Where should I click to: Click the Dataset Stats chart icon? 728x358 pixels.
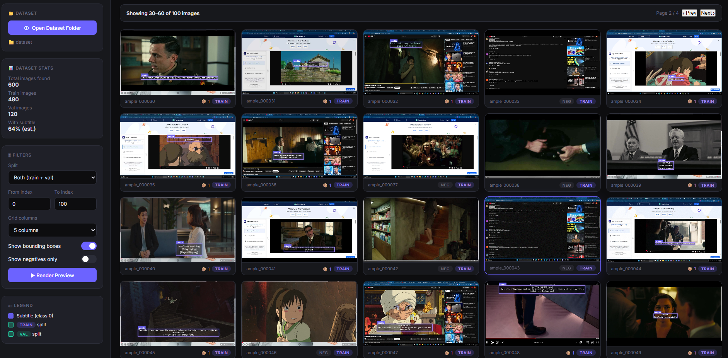click(11, 68)
